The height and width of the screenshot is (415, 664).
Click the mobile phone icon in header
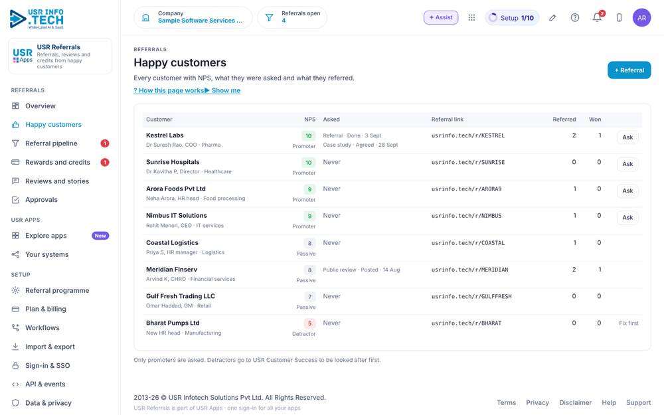[x=619, y=17]
